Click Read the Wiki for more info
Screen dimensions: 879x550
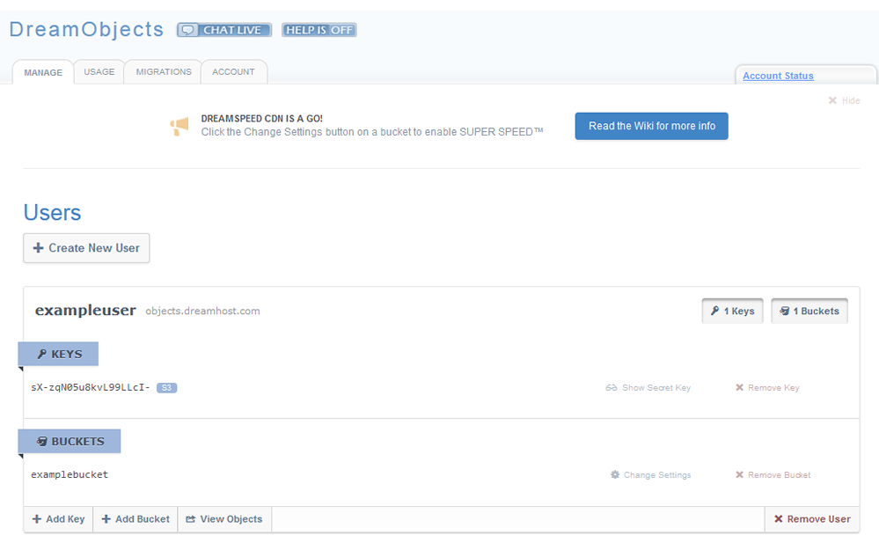coord(651,126)
